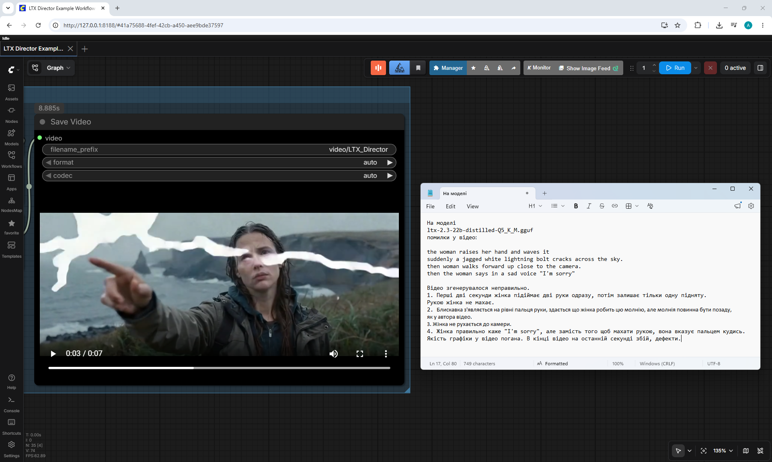Switch to LTX Director Example Workflow browser tab
The height and width of the screenshot is (462, 772).
click(x=62, y=8)
